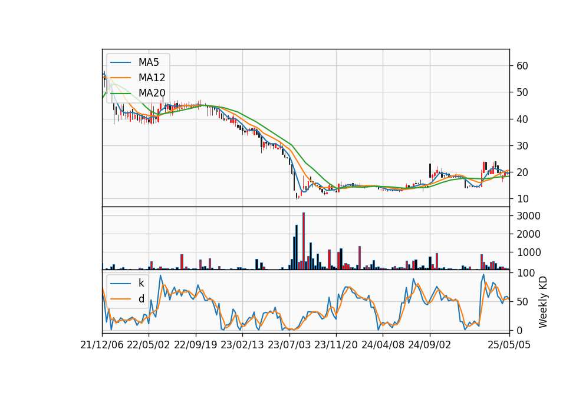Click the KD axis value 0

(x=519, y=330)
